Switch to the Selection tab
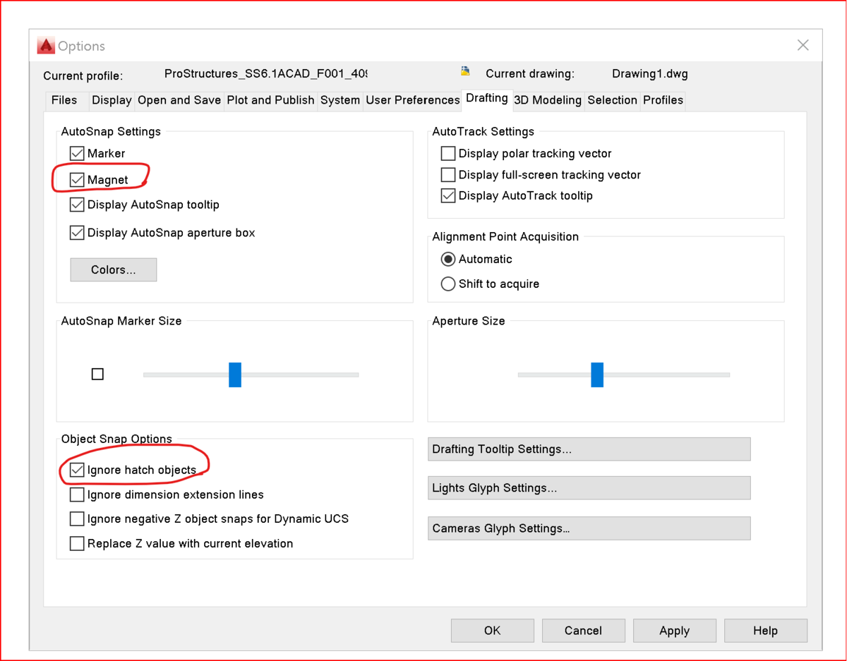This screenshot has height=661, width=847. (x=612, y=100)
